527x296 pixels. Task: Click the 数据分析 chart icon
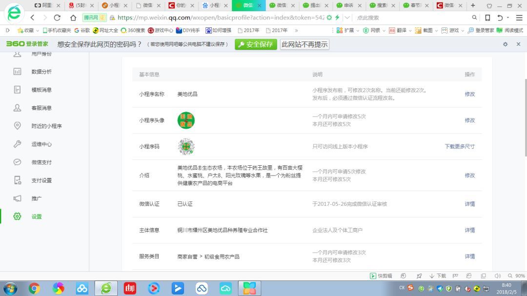coord(17,72)
